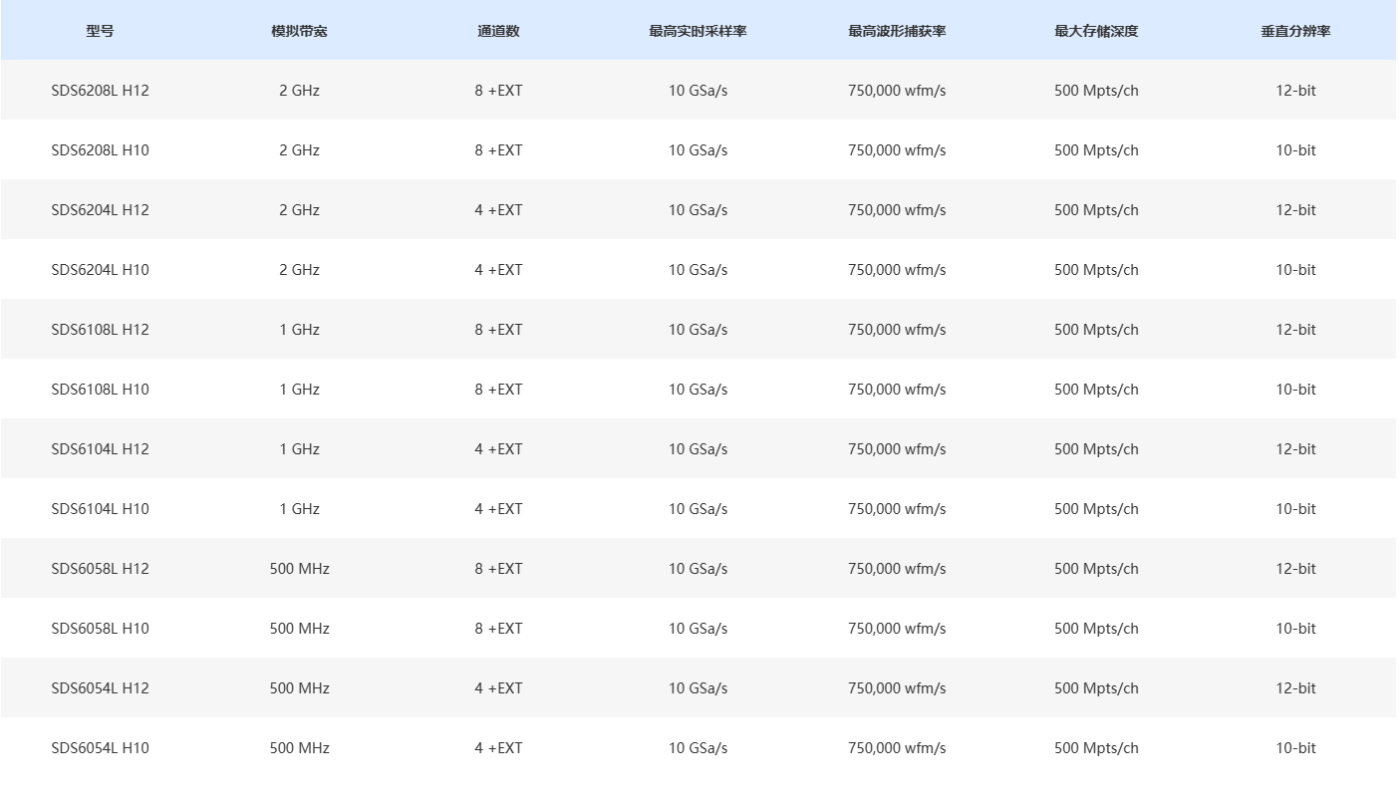Click 8 +EXT in SDS6108L H10 row

coord(498,390)
